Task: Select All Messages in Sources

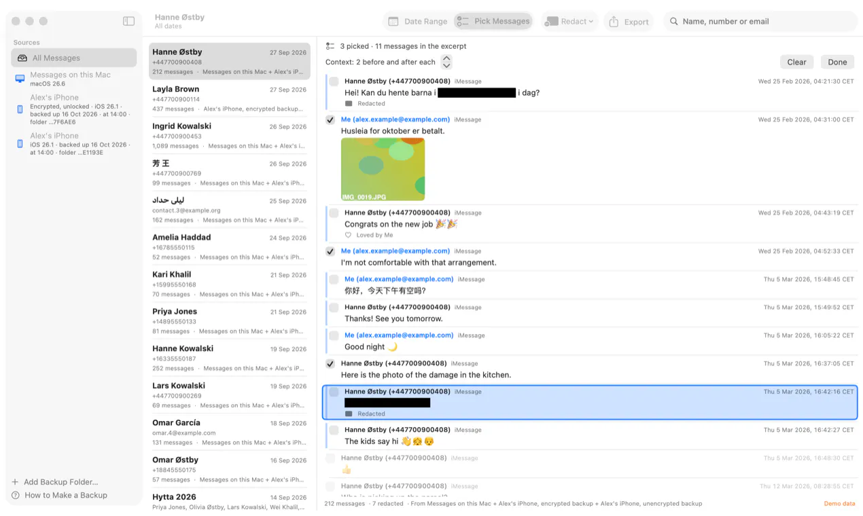Action: point(73,58)
